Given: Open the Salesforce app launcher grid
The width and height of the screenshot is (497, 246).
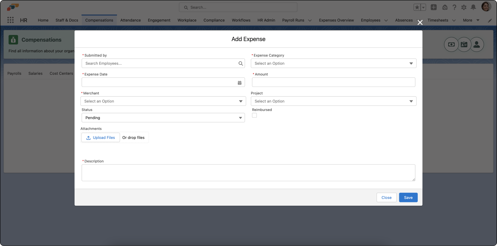Looking at the screenshot, I should [x=10, y=20].
